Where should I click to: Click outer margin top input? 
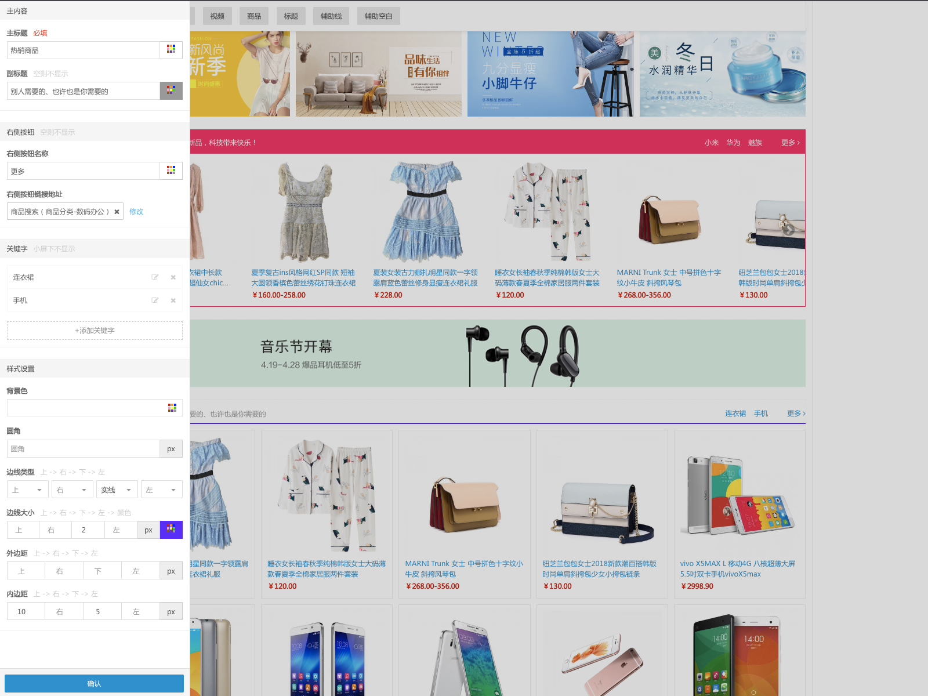click(x=26, y=571)
